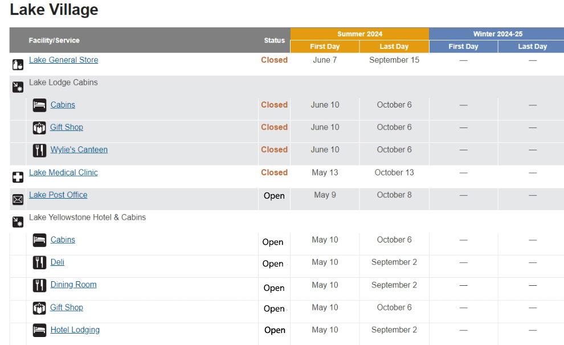Click the lodging icon beside Lake Lodge Cabins

(x=18, y=87)
